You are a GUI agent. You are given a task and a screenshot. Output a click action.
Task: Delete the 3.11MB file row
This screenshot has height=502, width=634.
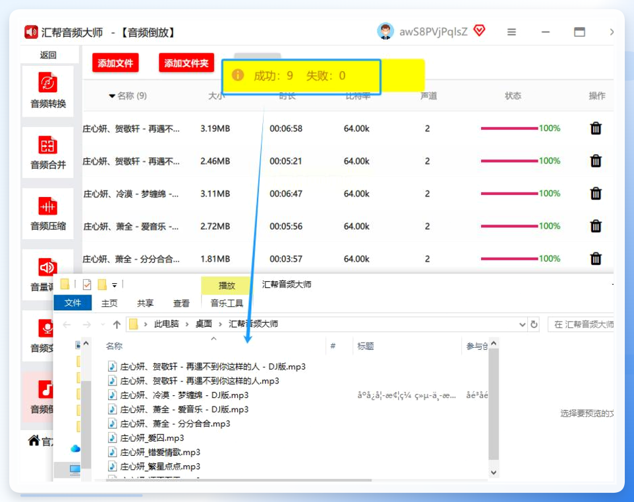click(x=596, y=194)
